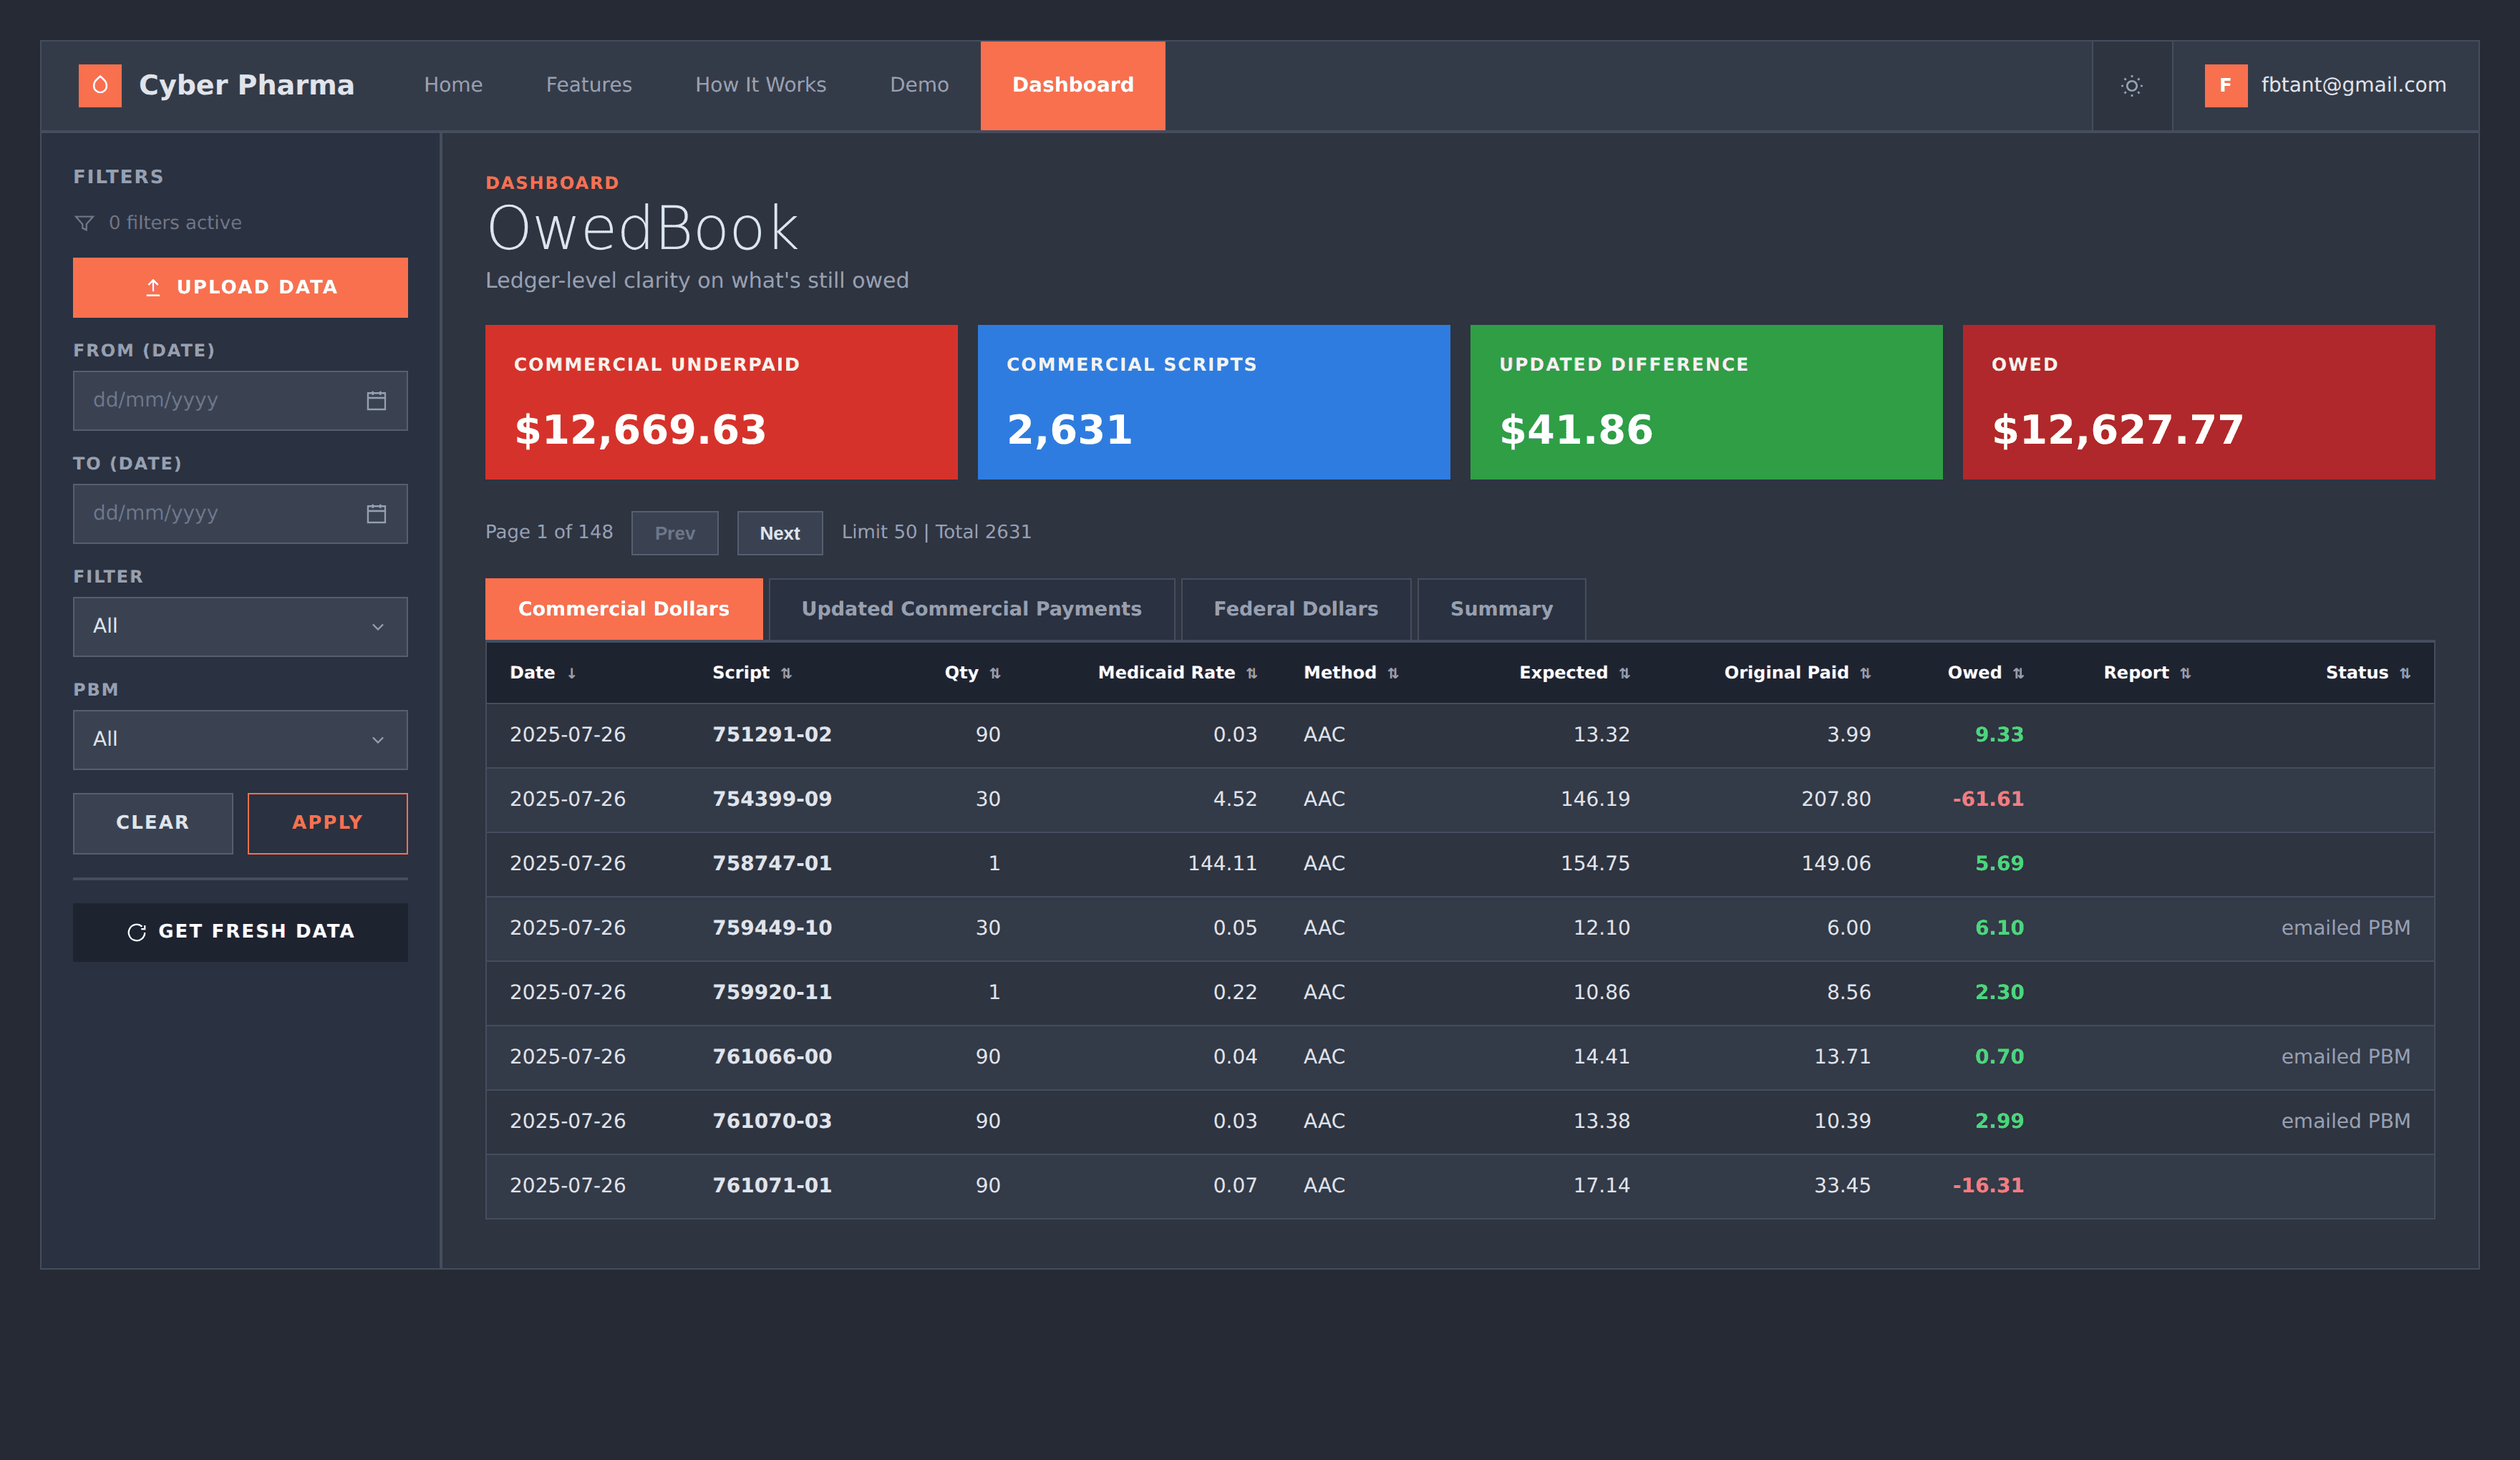Sort by the Owed column sort icon

click(2019, 674)
